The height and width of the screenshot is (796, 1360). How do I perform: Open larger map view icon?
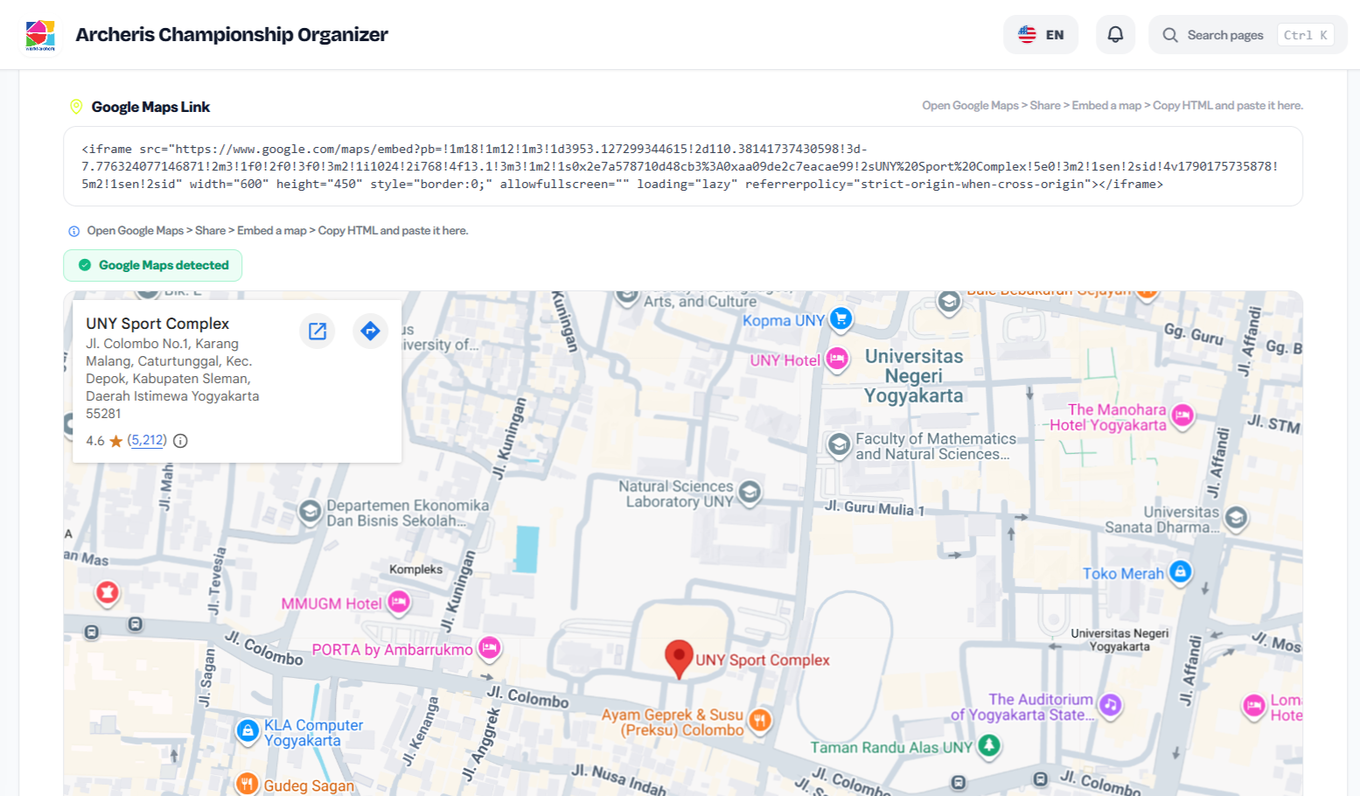click(317, 331)
